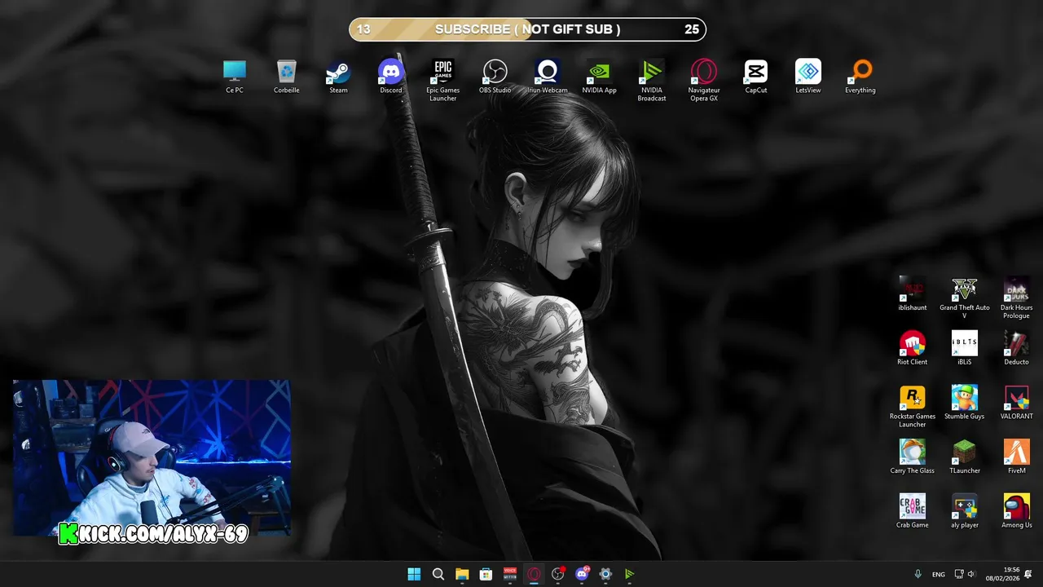Open File Explorer from the taskbar

pyautogui.click(x=462, y=574)
